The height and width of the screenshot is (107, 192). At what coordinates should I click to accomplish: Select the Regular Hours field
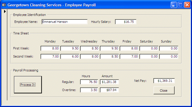pyautogui.click(x=89, y=82)
